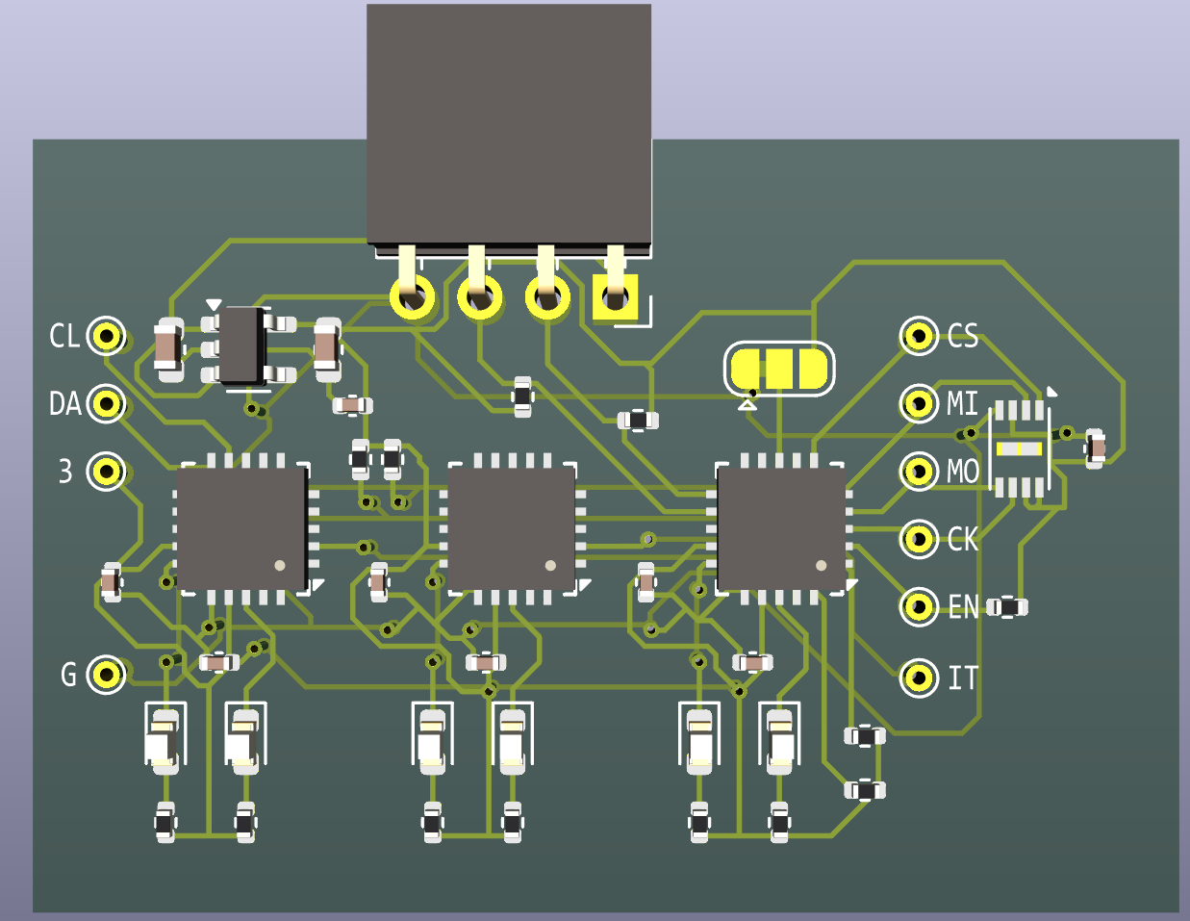Select the MI test point pad
The image size is (1190, 921).
919,403
